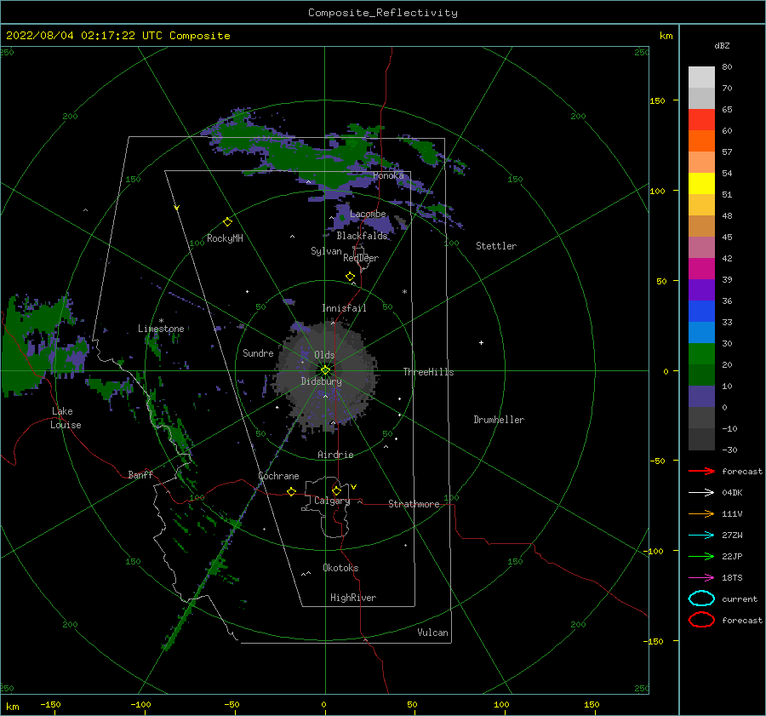Click the 18TS legend text label
766x716 pixels.
732,578
